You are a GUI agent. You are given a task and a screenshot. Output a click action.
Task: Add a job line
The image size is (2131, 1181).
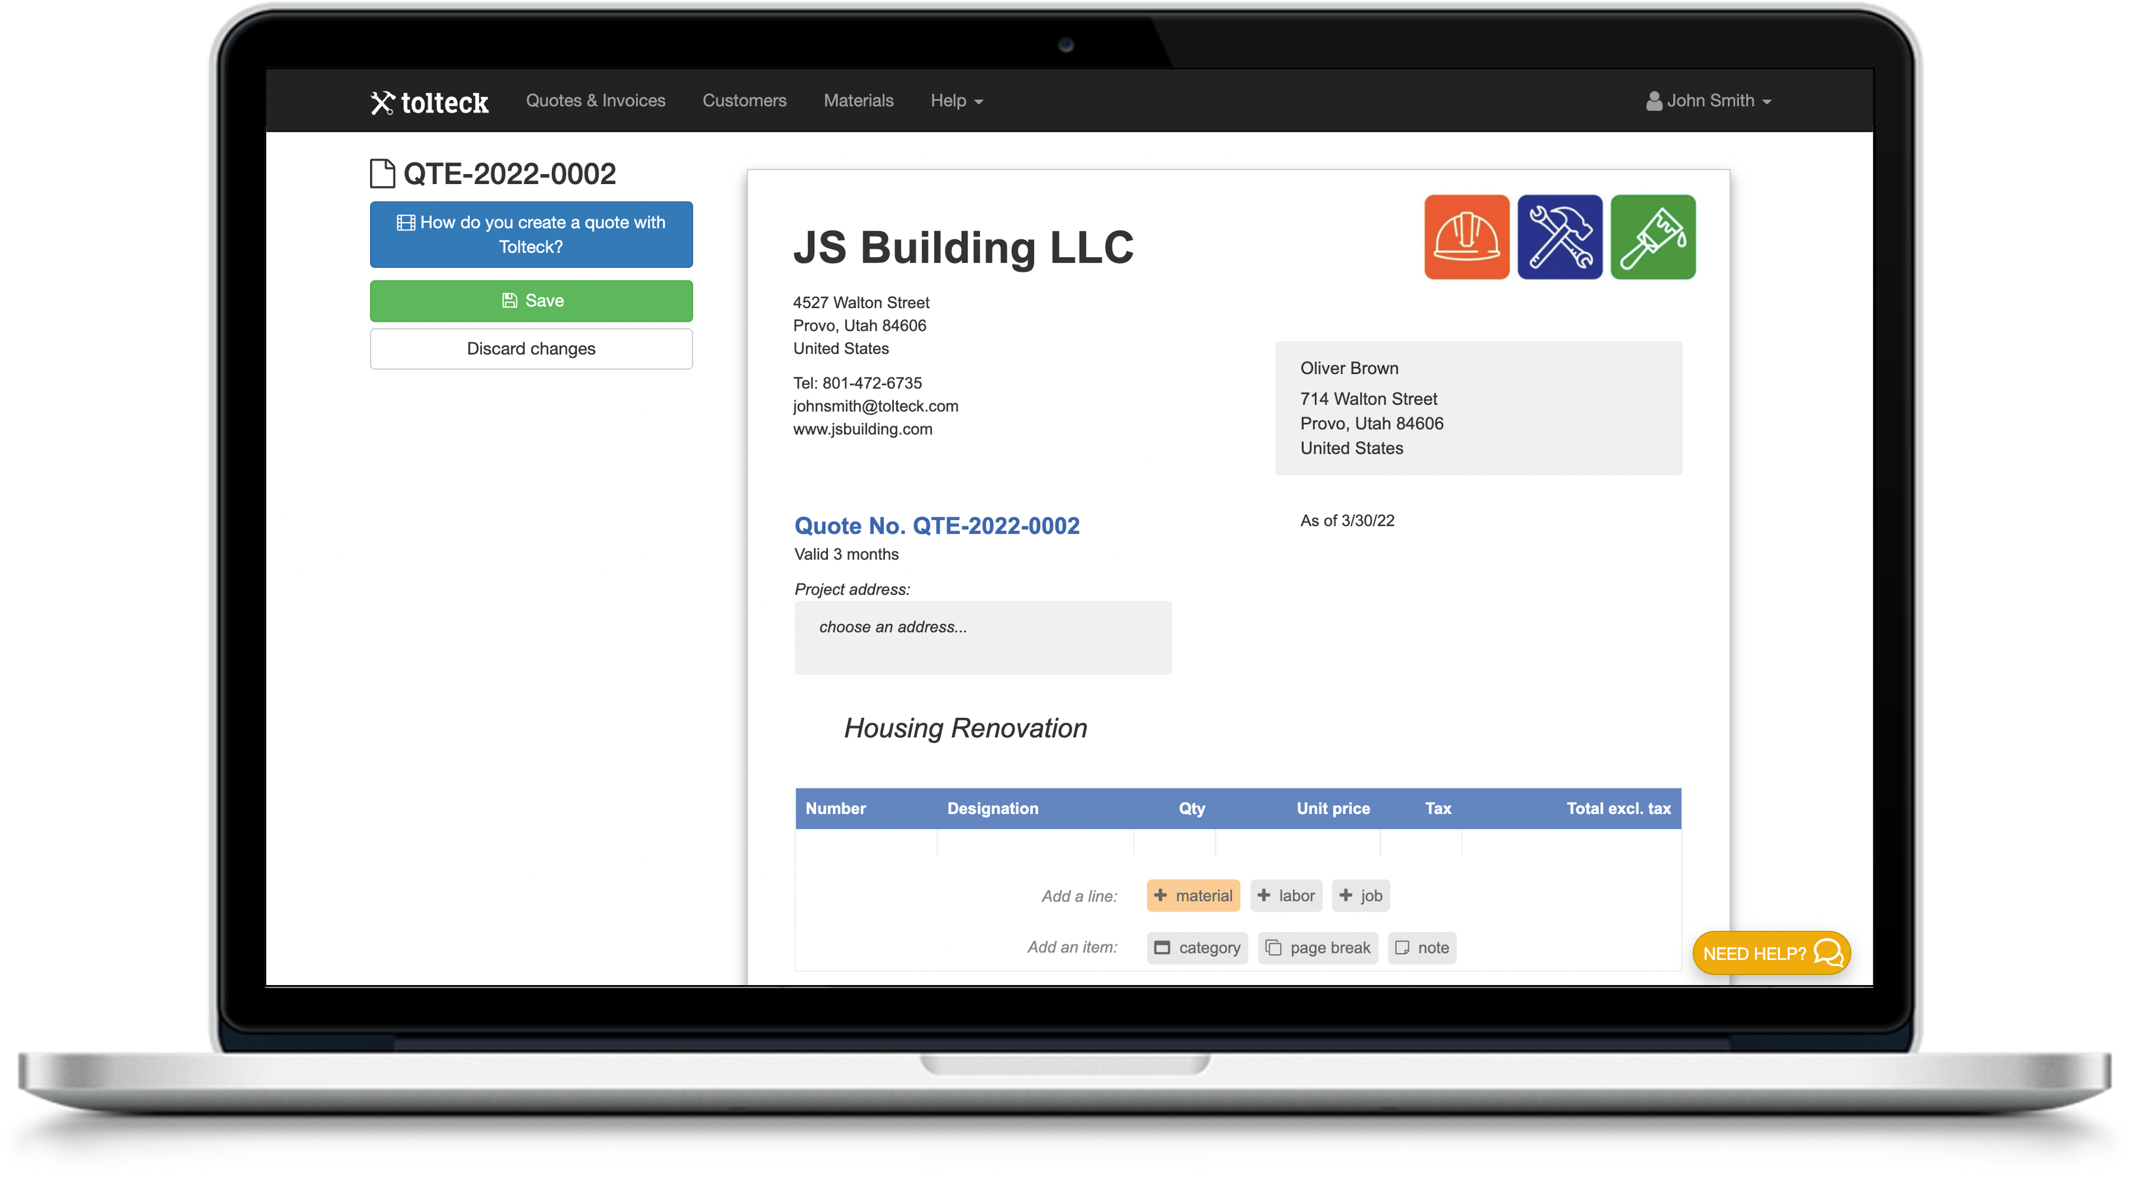coord(1360,895)
